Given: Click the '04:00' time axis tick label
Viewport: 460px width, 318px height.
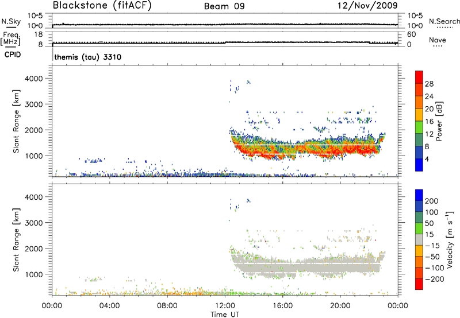Looking at the screenshot, I should click(109, 306).
